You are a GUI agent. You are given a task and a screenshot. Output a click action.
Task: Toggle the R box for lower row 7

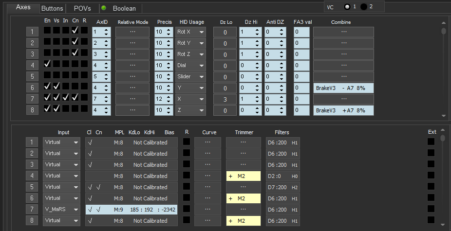187,208
